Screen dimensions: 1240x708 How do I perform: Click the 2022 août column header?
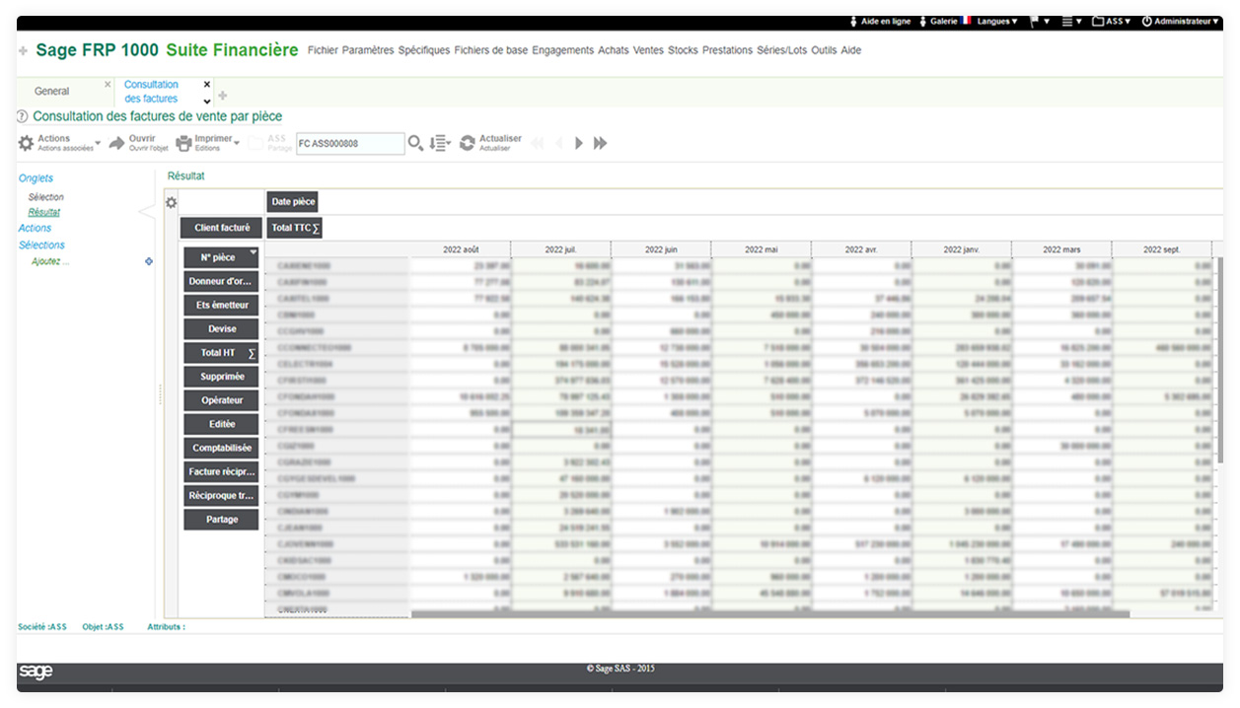[x=461, y=249]
